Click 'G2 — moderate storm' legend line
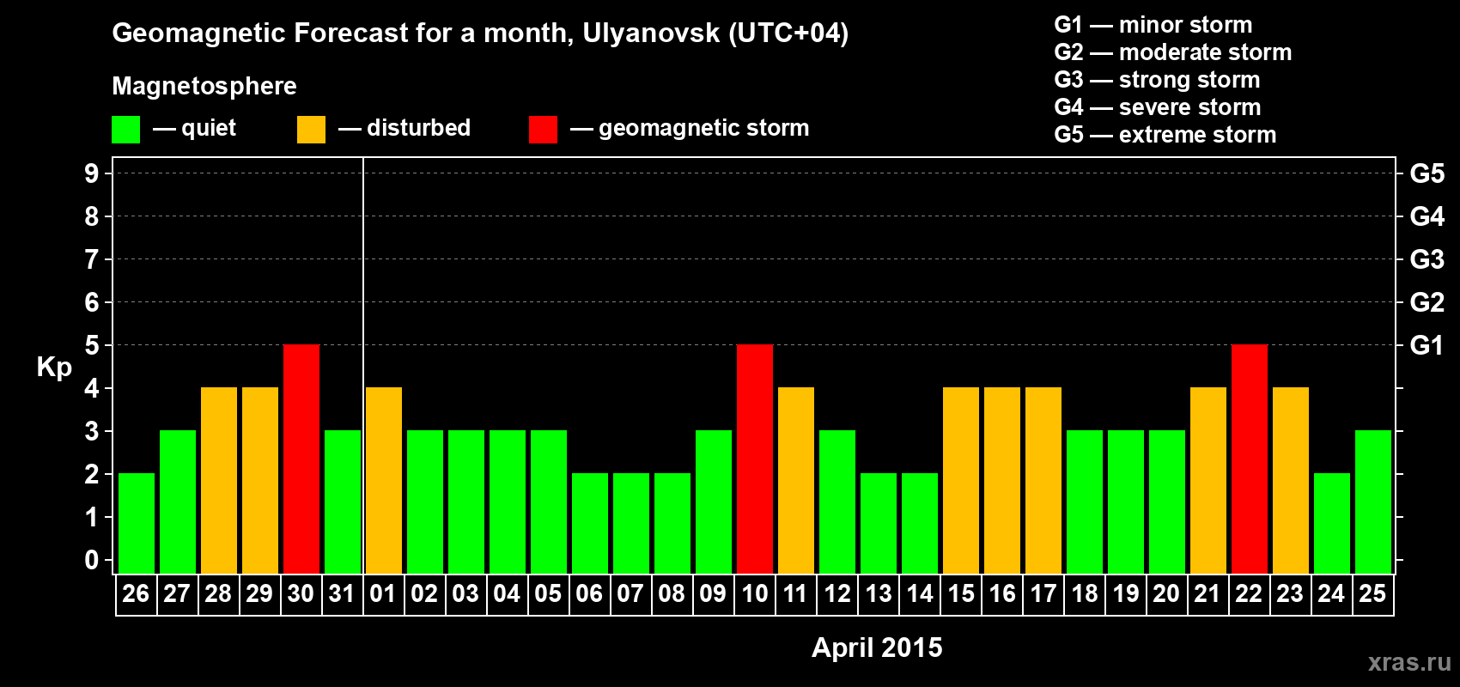The width and height of the screenshot is (1460, 687). point(1173,52)
